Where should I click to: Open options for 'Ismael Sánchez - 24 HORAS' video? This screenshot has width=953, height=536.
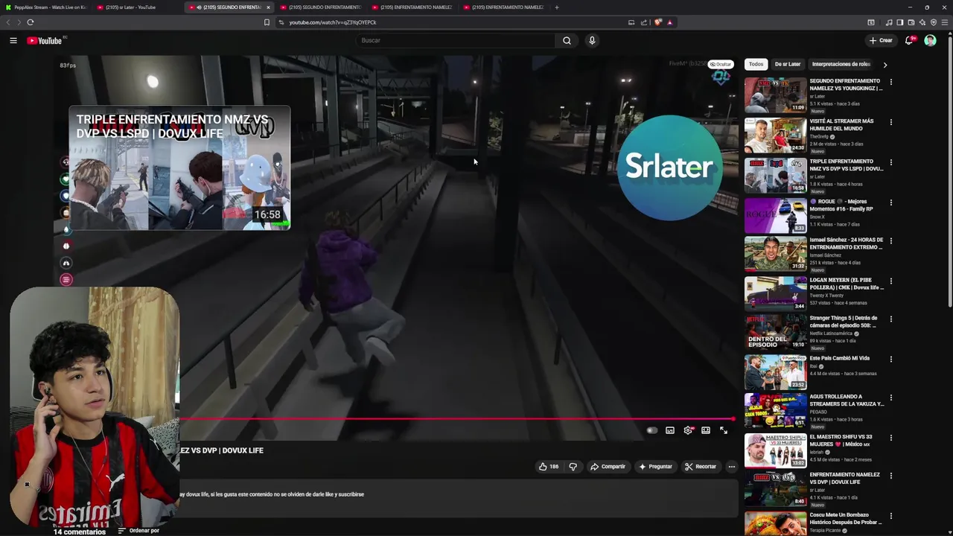pyautogui.click(x=890, y=241)
